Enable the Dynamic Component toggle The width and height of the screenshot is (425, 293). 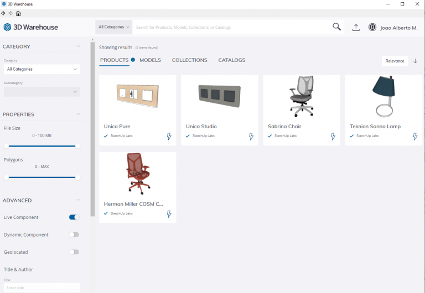[74, 234]
